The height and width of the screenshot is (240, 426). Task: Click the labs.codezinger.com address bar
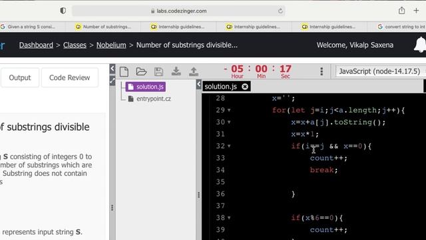pyautogui.click(x=178, y=11)
